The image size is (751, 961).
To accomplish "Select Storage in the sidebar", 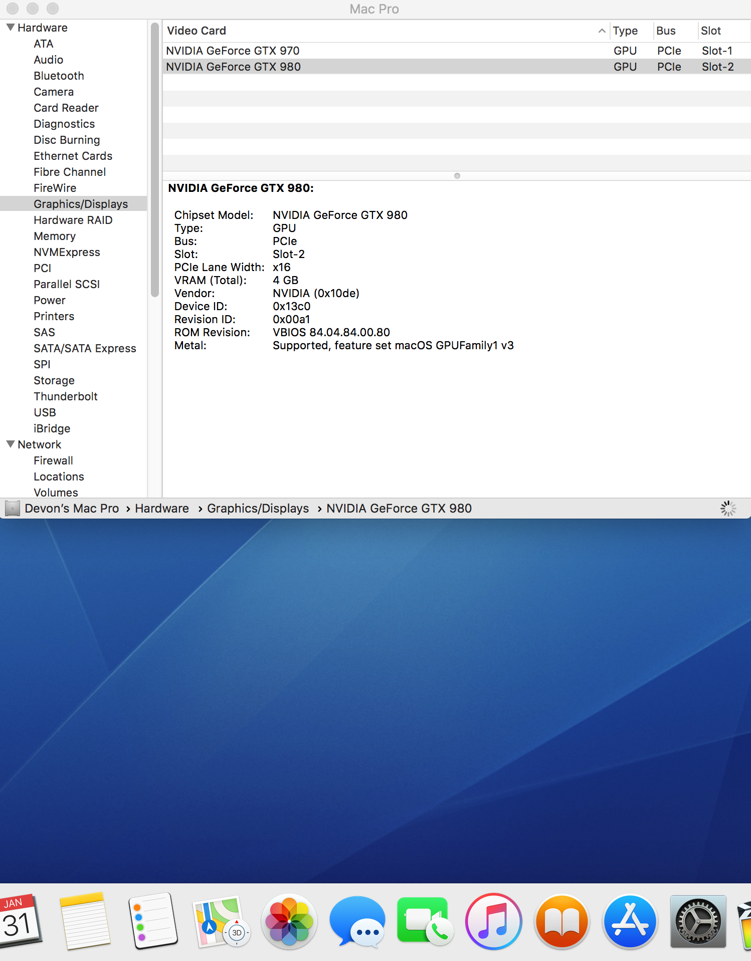I will point(54,380).
